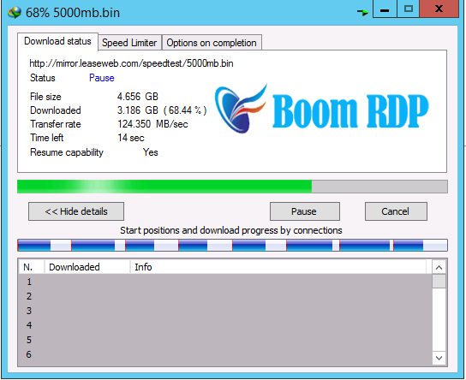Click the scroll up arrow in connections list

point(439,268)
